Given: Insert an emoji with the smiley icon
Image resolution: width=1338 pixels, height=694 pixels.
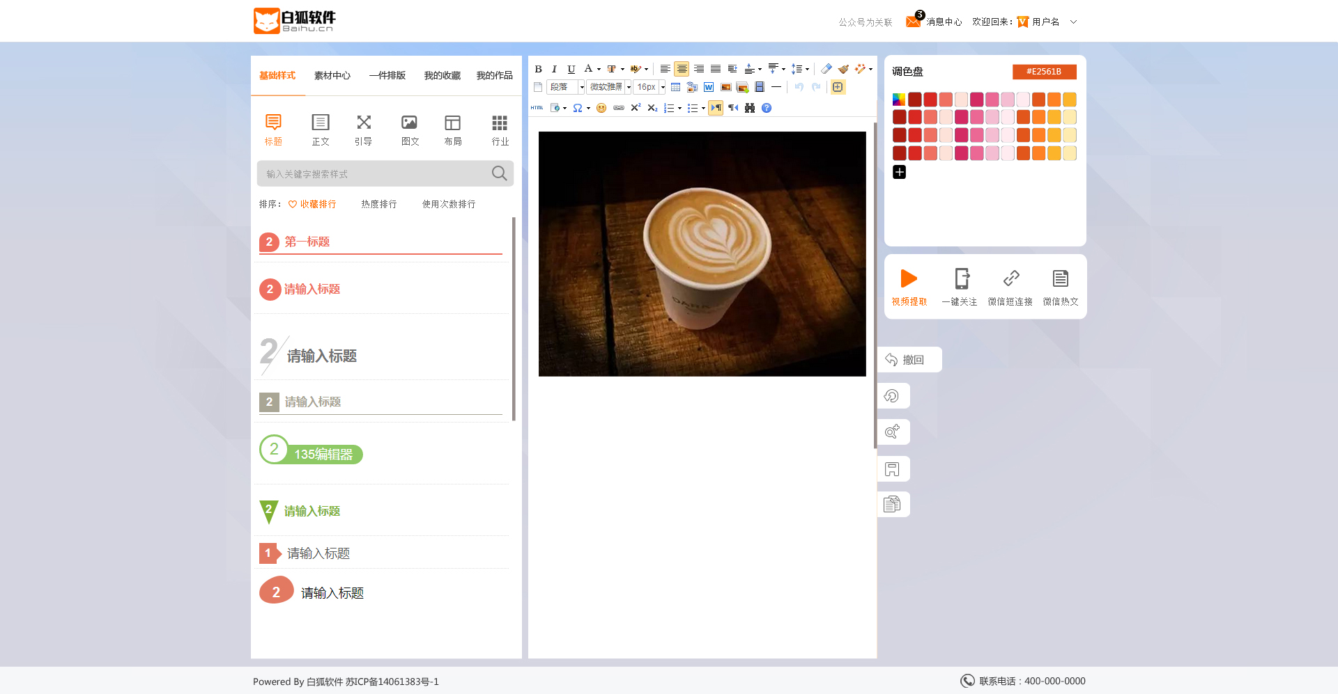Looking at the screenshot, I should (601, 108).
